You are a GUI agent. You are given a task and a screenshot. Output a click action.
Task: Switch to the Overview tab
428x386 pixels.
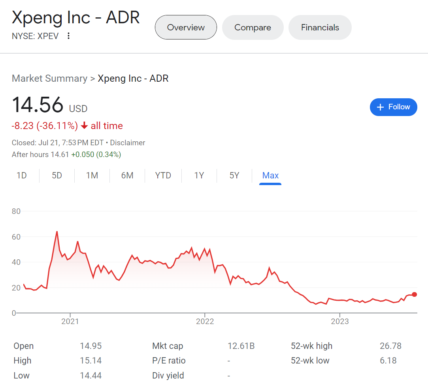pyautogui.click(x=186, y=27)
